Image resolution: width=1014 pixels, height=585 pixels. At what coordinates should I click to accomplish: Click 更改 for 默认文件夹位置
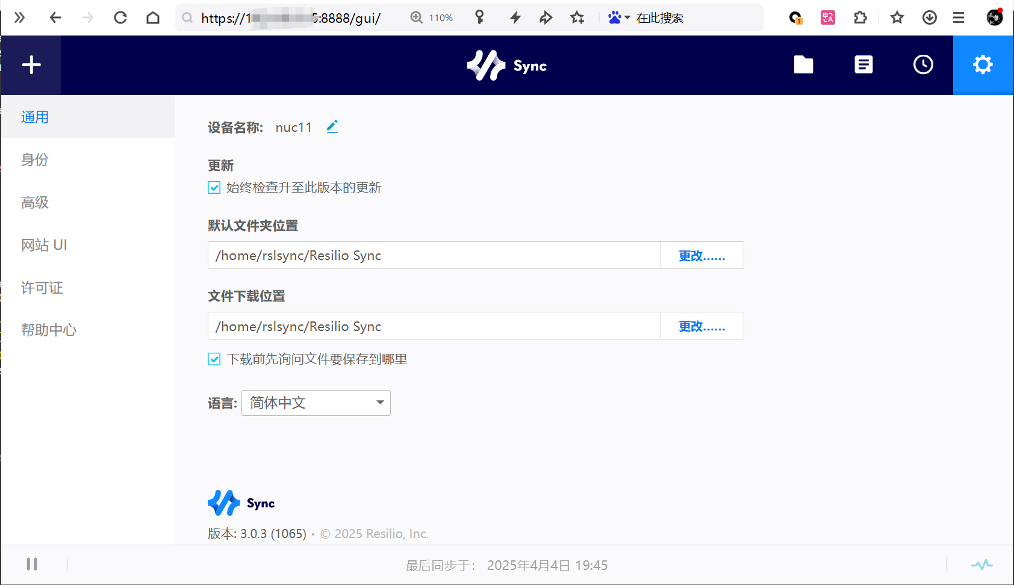click(x=702, y=255)
